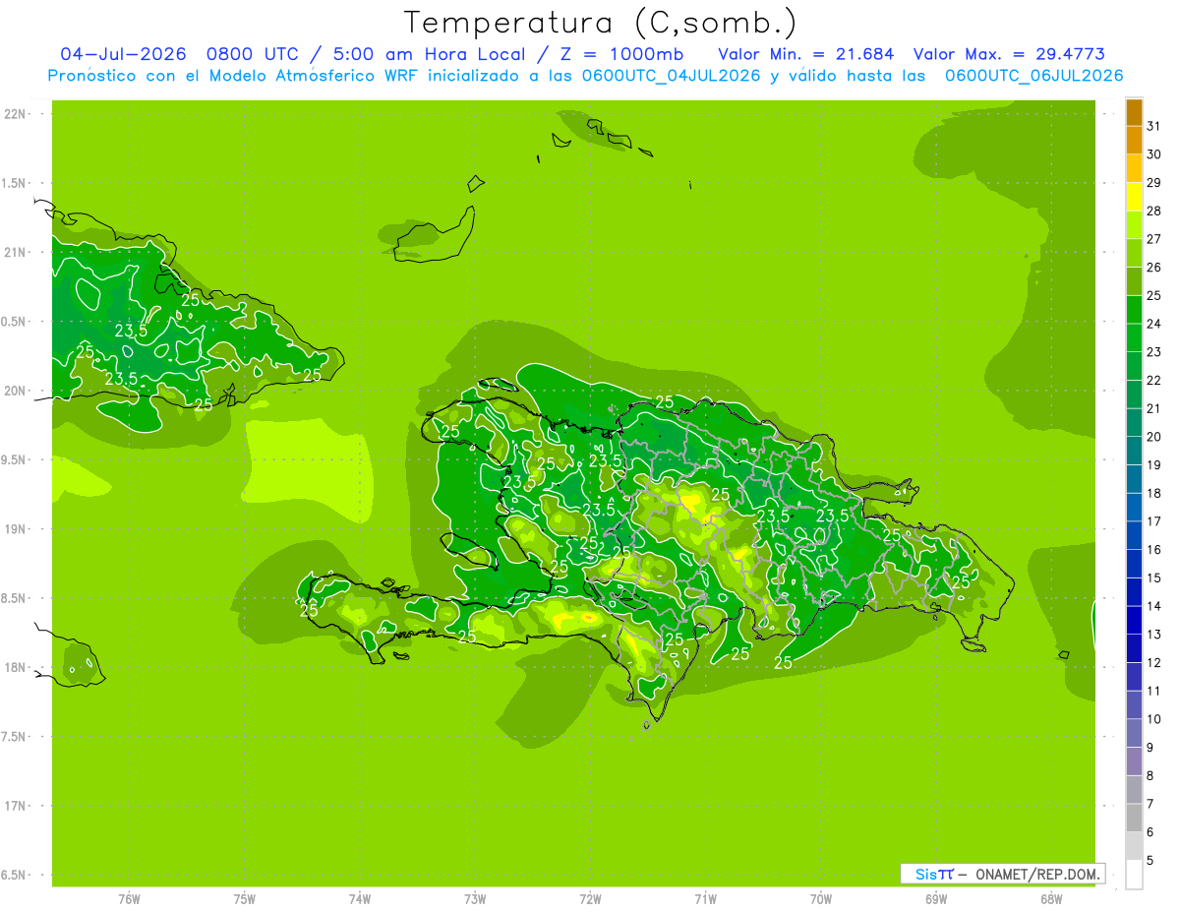
Task: Click the legend value label 20
Action: pyautogui.click(x=1153, y=437)
